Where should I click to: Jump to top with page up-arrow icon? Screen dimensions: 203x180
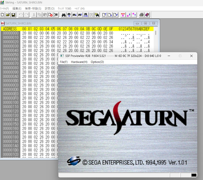pyautogui.click(x=104, y=15)
